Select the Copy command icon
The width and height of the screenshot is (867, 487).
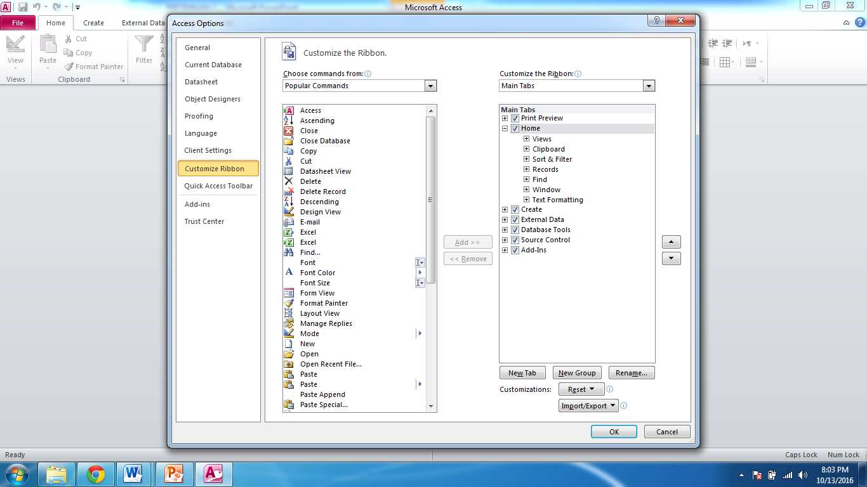click(x=289, y=151)
